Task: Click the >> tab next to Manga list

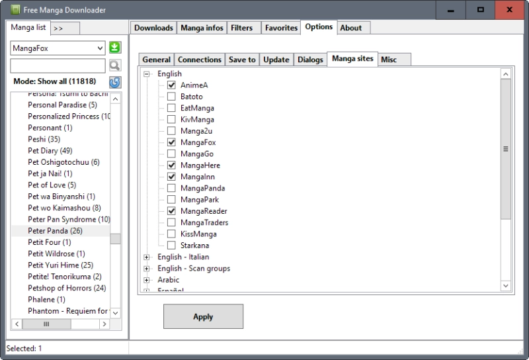Action: click(65, 28)
